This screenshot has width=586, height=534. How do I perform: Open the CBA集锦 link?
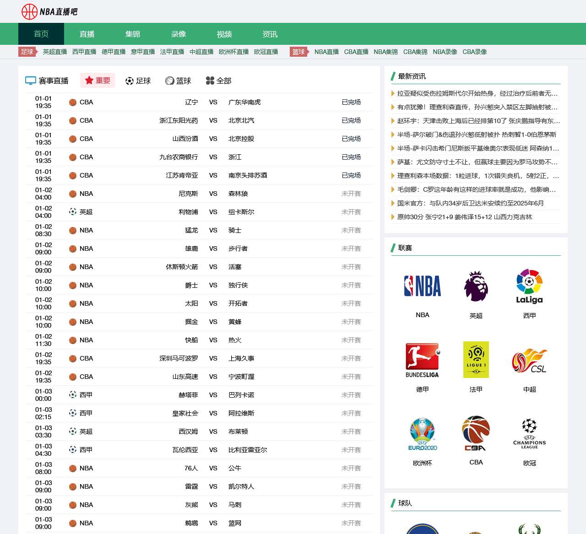415,52
